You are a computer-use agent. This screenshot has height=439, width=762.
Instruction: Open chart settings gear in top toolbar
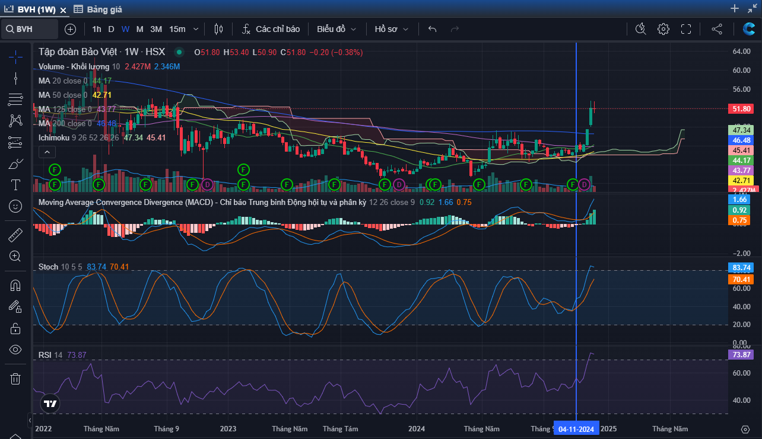(663, 29)
